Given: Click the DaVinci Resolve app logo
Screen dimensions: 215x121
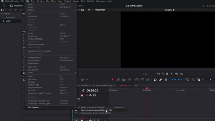Looking at the screenshot, I should [x=2, y=1].
